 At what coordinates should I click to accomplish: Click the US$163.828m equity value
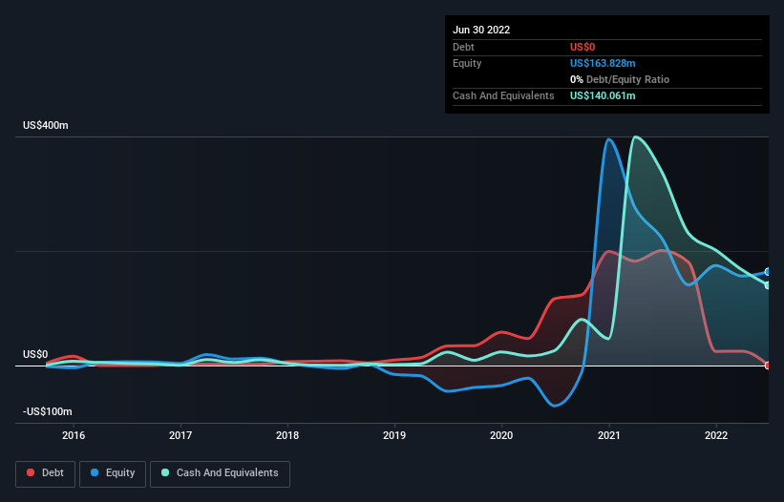point(603,63)
